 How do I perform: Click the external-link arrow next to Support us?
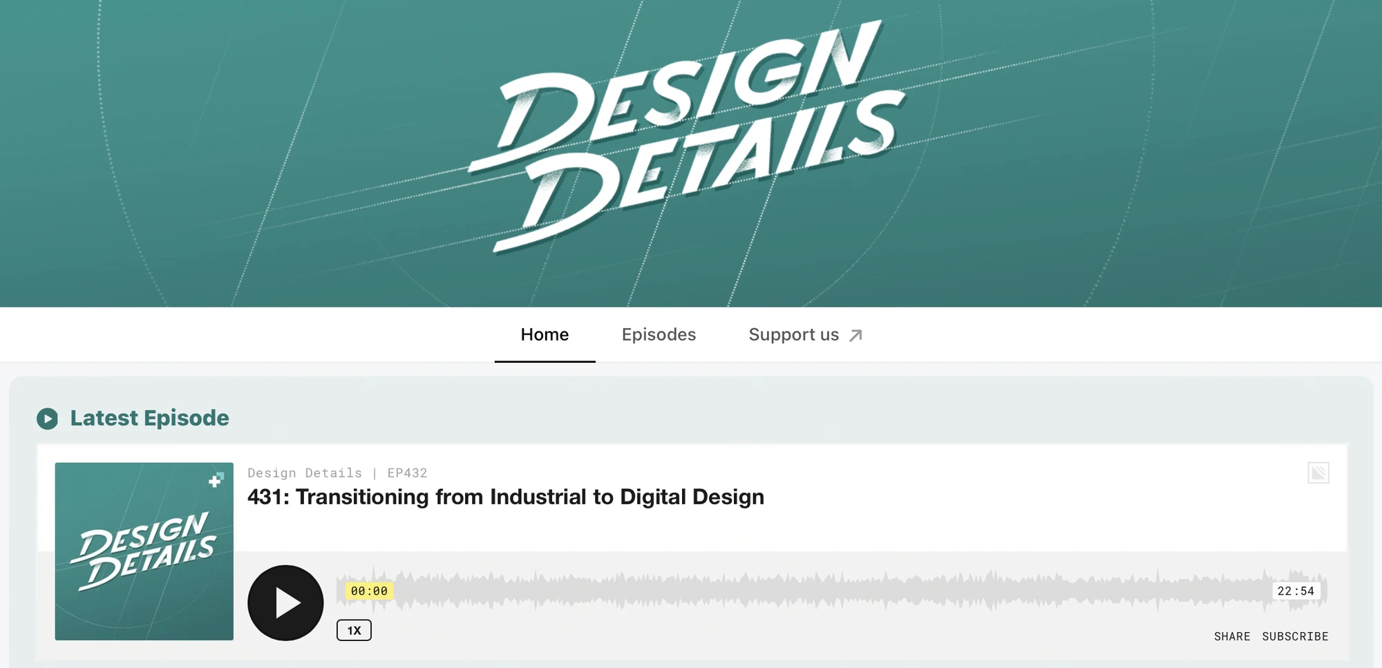(855, 334)
